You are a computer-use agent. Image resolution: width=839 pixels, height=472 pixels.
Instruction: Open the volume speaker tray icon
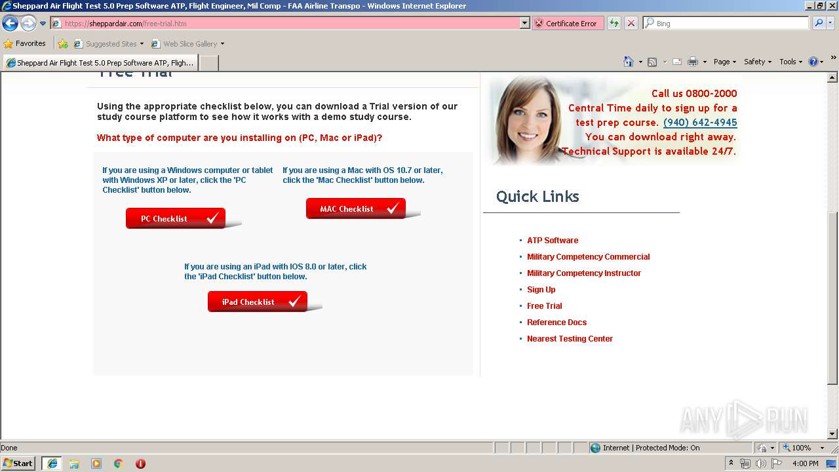pyautogui.click(x=760, y=463)
